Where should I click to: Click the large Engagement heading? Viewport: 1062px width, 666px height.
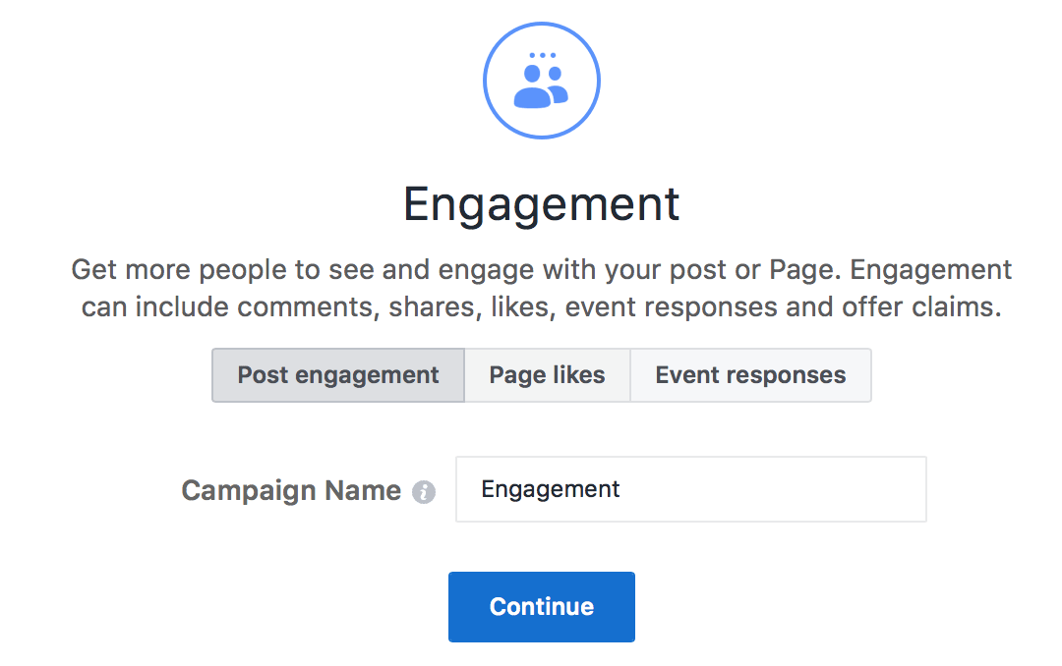pyautogui.click(x=541, y=204)
